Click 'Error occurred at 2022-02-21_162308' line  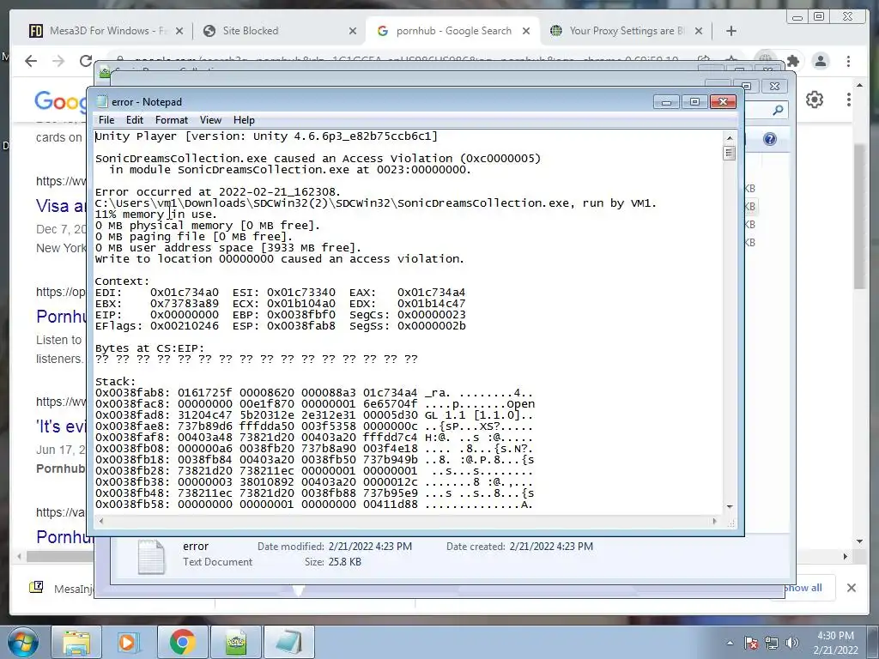click(218, 191)
